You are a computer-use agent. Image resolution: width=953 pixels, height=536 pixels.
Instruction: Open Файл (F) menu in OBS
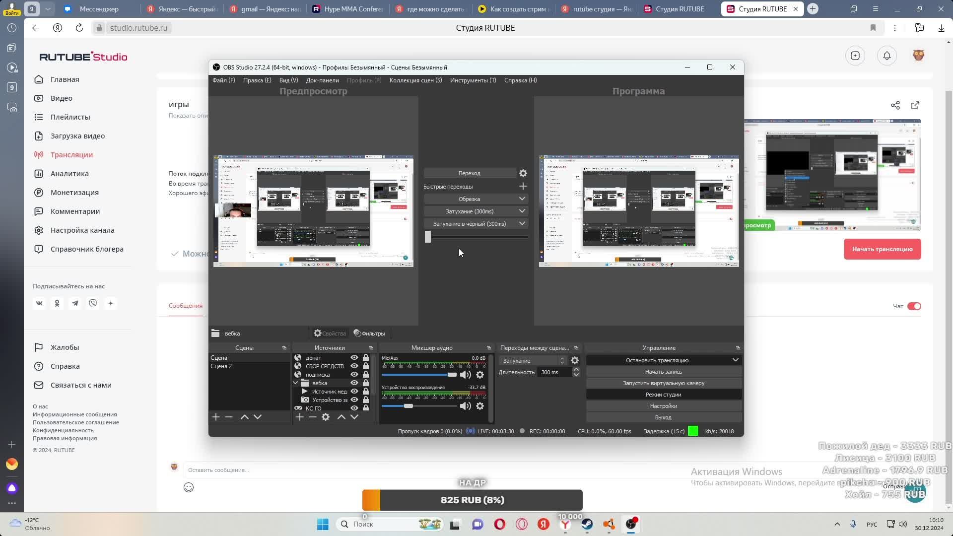coord(224,80)
